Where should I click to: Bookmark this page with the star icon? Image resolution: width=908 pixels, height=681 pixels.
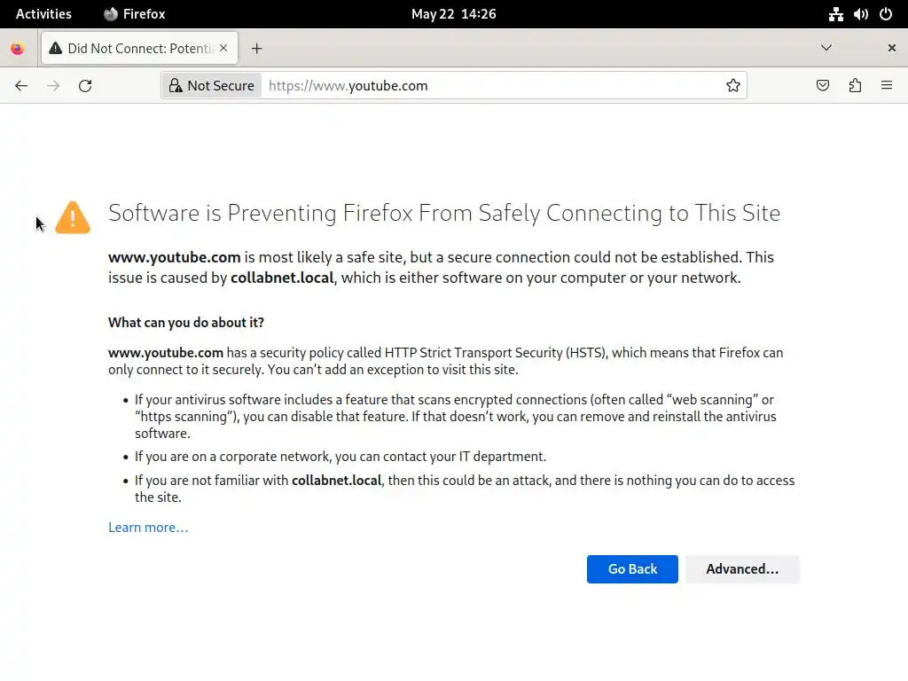point(733,86)
